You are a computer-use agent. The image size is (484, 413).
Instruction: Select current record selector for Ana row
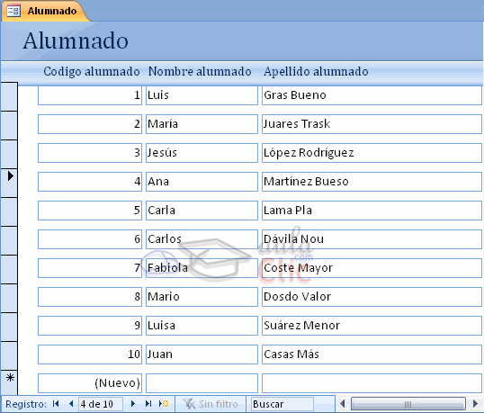(9, 183)
